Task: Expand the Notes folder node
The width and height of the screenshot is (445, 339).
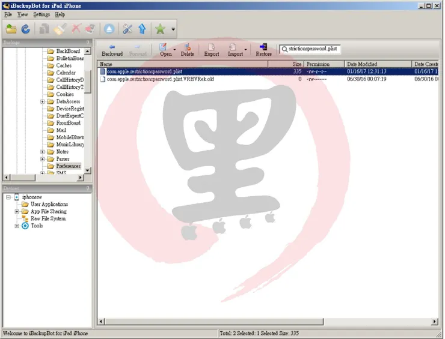Action: (42, 152)
